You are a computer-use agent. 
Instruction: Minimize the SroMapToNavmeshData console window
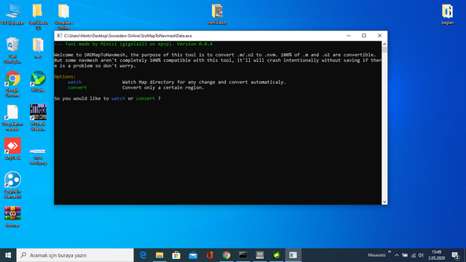[349, 36]
